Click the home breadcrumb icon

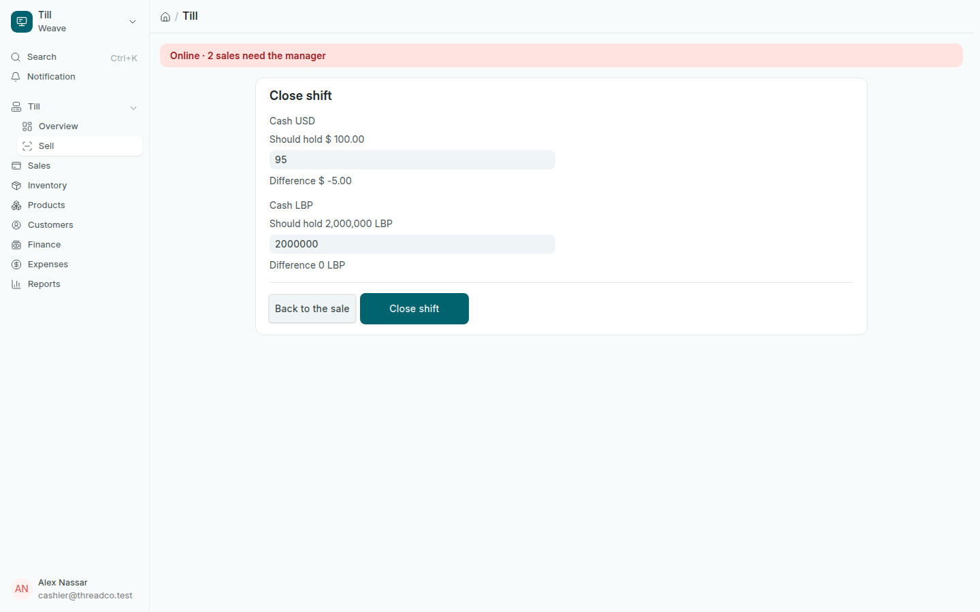pyautogui.click(x=165, y=17)
